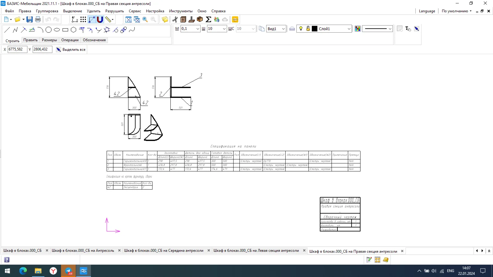
Task: Open the multicolor palette swatch
Action: click(358, 29)
